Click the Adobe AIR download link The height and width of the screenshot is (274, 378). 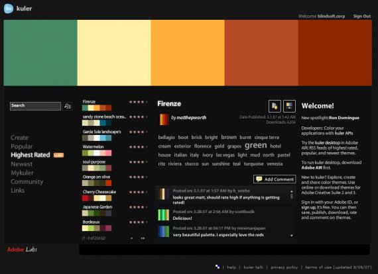coord(312,167)
